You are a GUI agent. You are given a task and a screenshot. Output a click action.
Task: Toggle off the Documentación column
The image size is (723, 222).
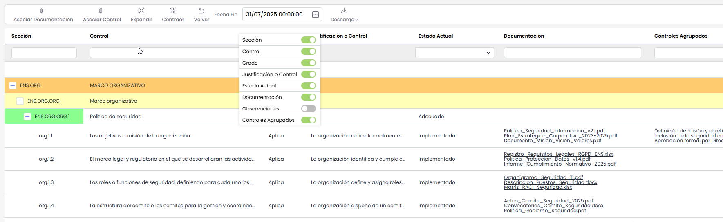309,97
